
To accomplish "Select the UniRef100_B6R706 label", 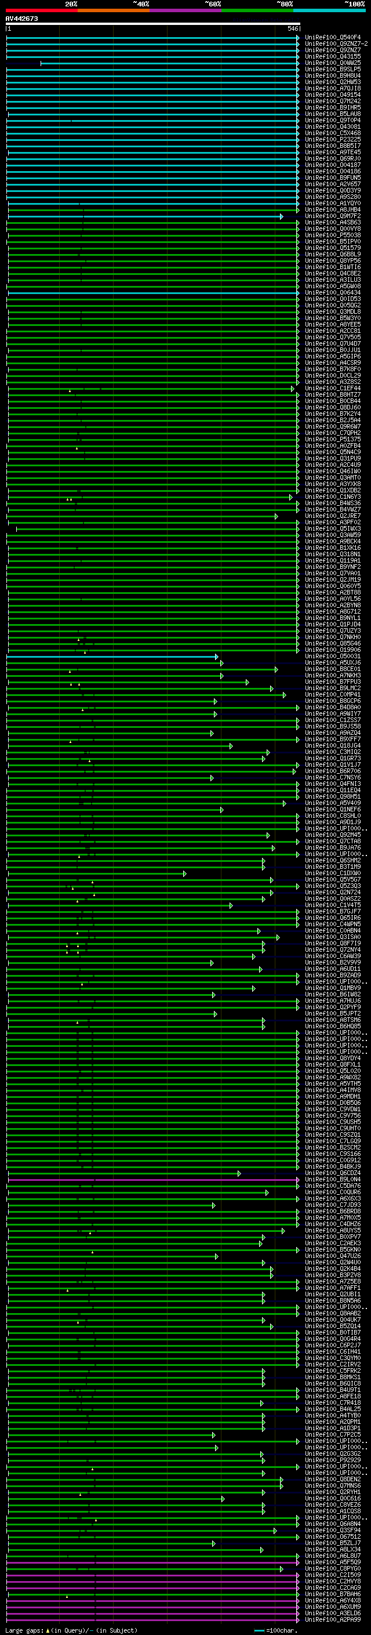I will 333,771.
